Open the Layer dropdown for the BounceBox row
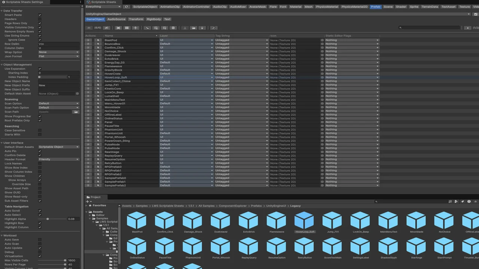The height and width of the screenshot is (269, 479). (x=186, y=44)
